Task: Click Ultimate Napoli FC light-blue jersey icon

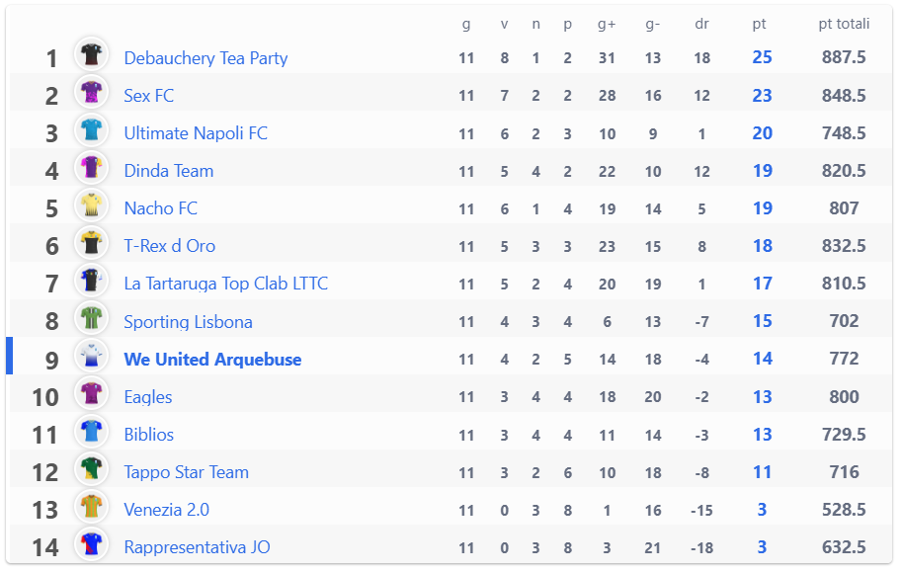Action: (91, 129)
